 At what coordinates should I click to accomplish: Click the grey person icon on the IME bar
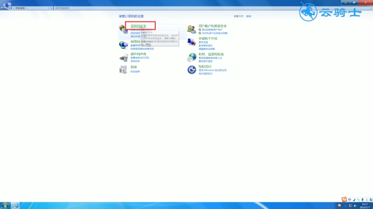coord(367,200)
